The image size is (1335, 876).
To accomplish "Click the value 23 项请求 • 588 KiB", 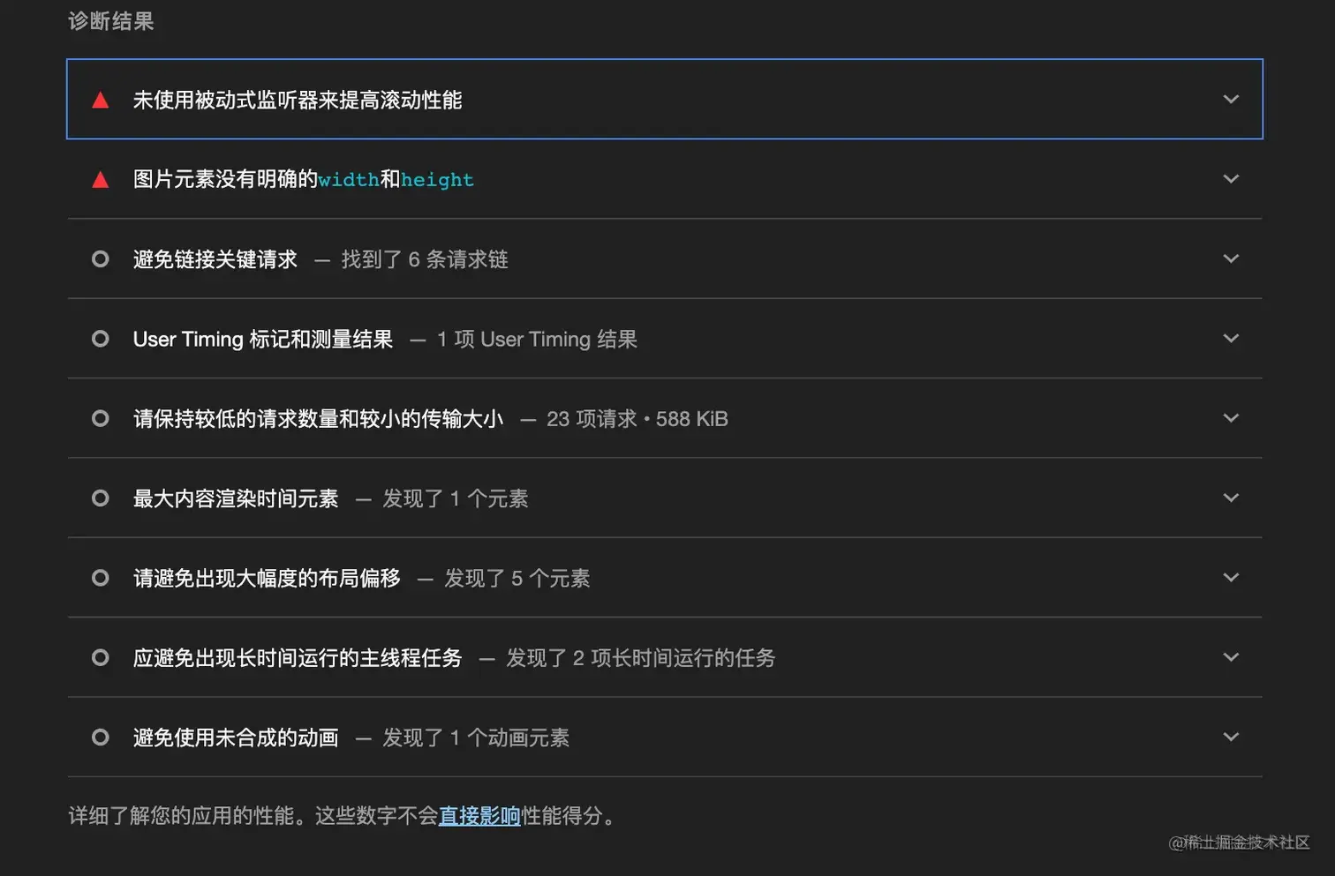I will [637, 419].
